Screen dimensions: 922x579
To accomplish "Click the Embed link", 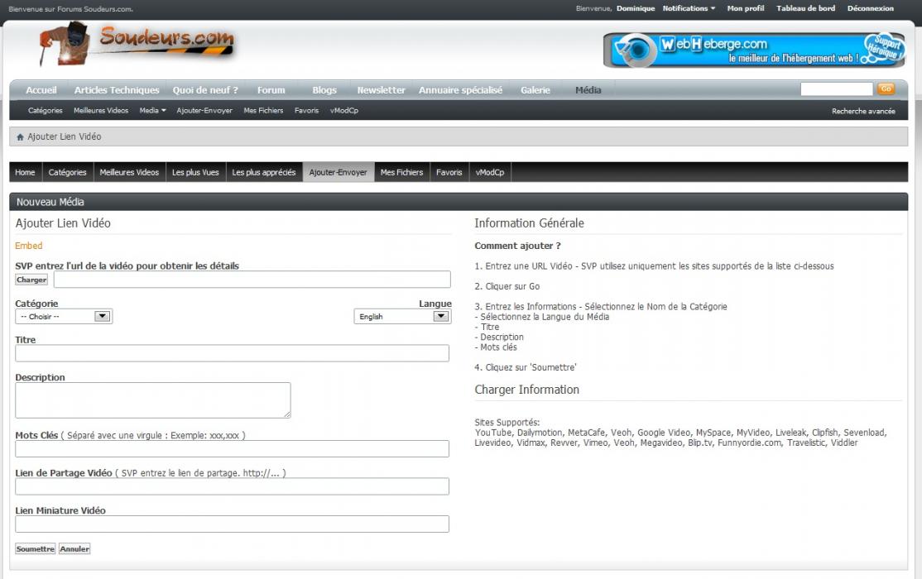I will coord(29,246).
